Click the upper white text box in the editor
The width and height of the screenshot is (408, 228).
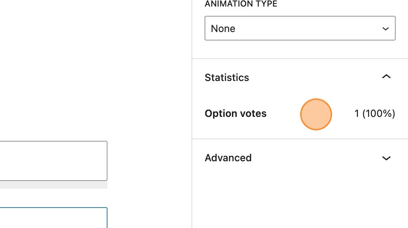[x=53, y=160]
